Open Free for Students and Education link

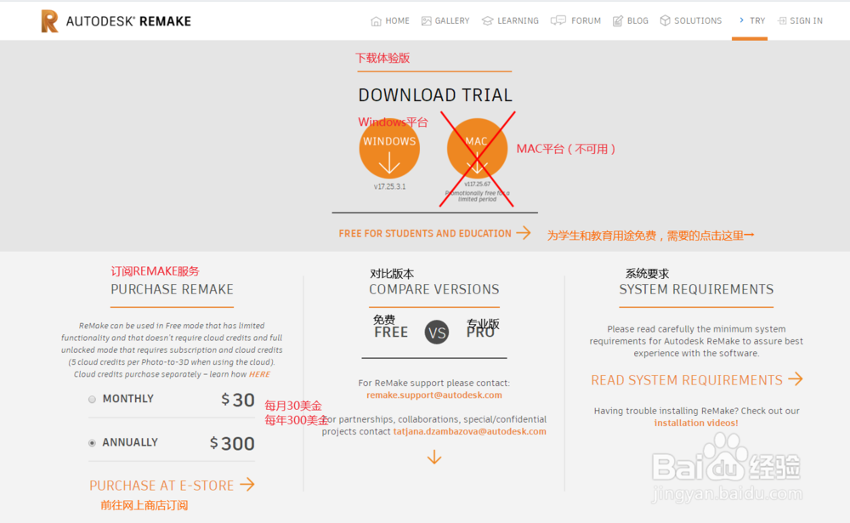pyautogui.click(x=425, y=233)
